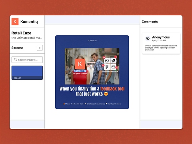
Task: Click the orange 'feedback tool' headline text
Action: point(112,89)
